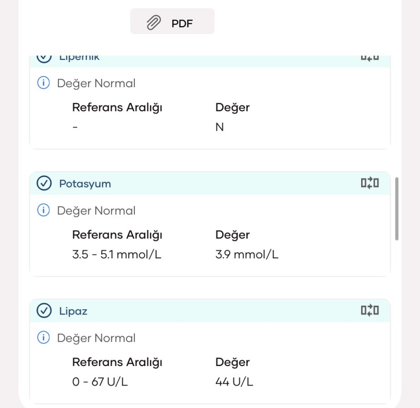Click Değer Normal text under Lipaz
420x408 pixels.
tap(96, 338)
